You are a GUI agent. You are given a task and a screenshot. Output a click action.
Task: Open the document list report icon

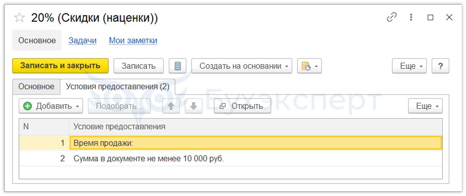pyautogui.click(x=178, y=66)
